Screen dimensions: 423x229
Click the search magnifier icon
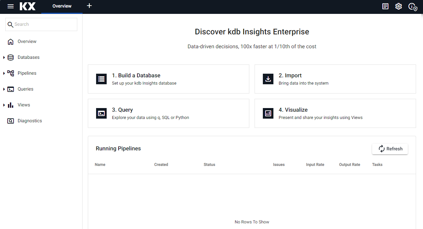click(11, 25)
